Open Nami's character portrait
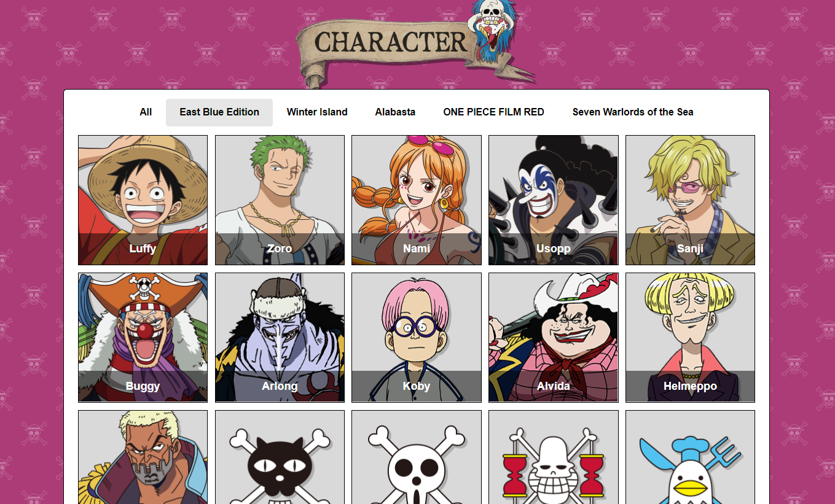 pos(417,200)
